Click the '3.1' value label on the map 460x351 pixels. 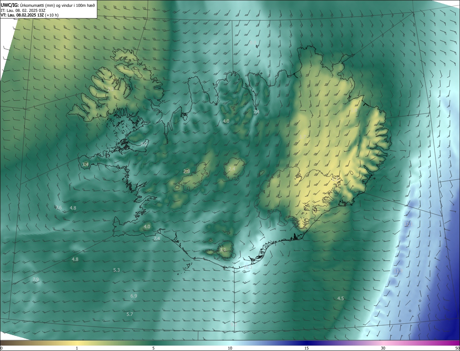click(x=223, y=249)
